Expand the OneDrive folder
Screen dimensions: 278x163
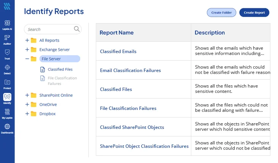[27, 104]
